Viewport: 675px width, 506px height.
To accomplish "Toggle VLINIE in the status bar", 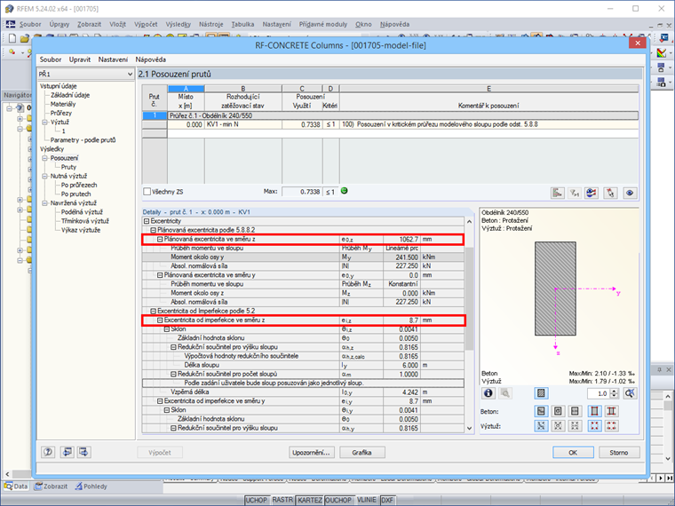I will pos(366,500).
